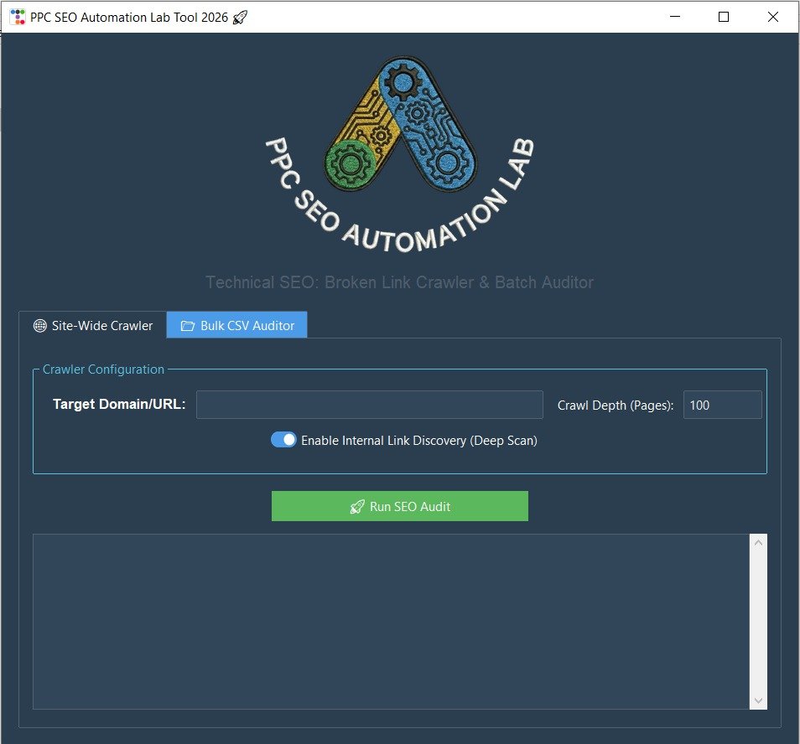Image resolution: width=800 pixels, height=744 pixels.
Task: Click the rocket icon inside Run SEO Audit button
Action: (358, 506)
